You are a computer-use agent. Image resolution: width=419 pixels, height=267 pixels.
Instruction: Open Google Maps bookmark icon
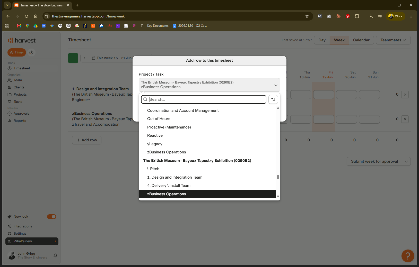tap(27, 26)
